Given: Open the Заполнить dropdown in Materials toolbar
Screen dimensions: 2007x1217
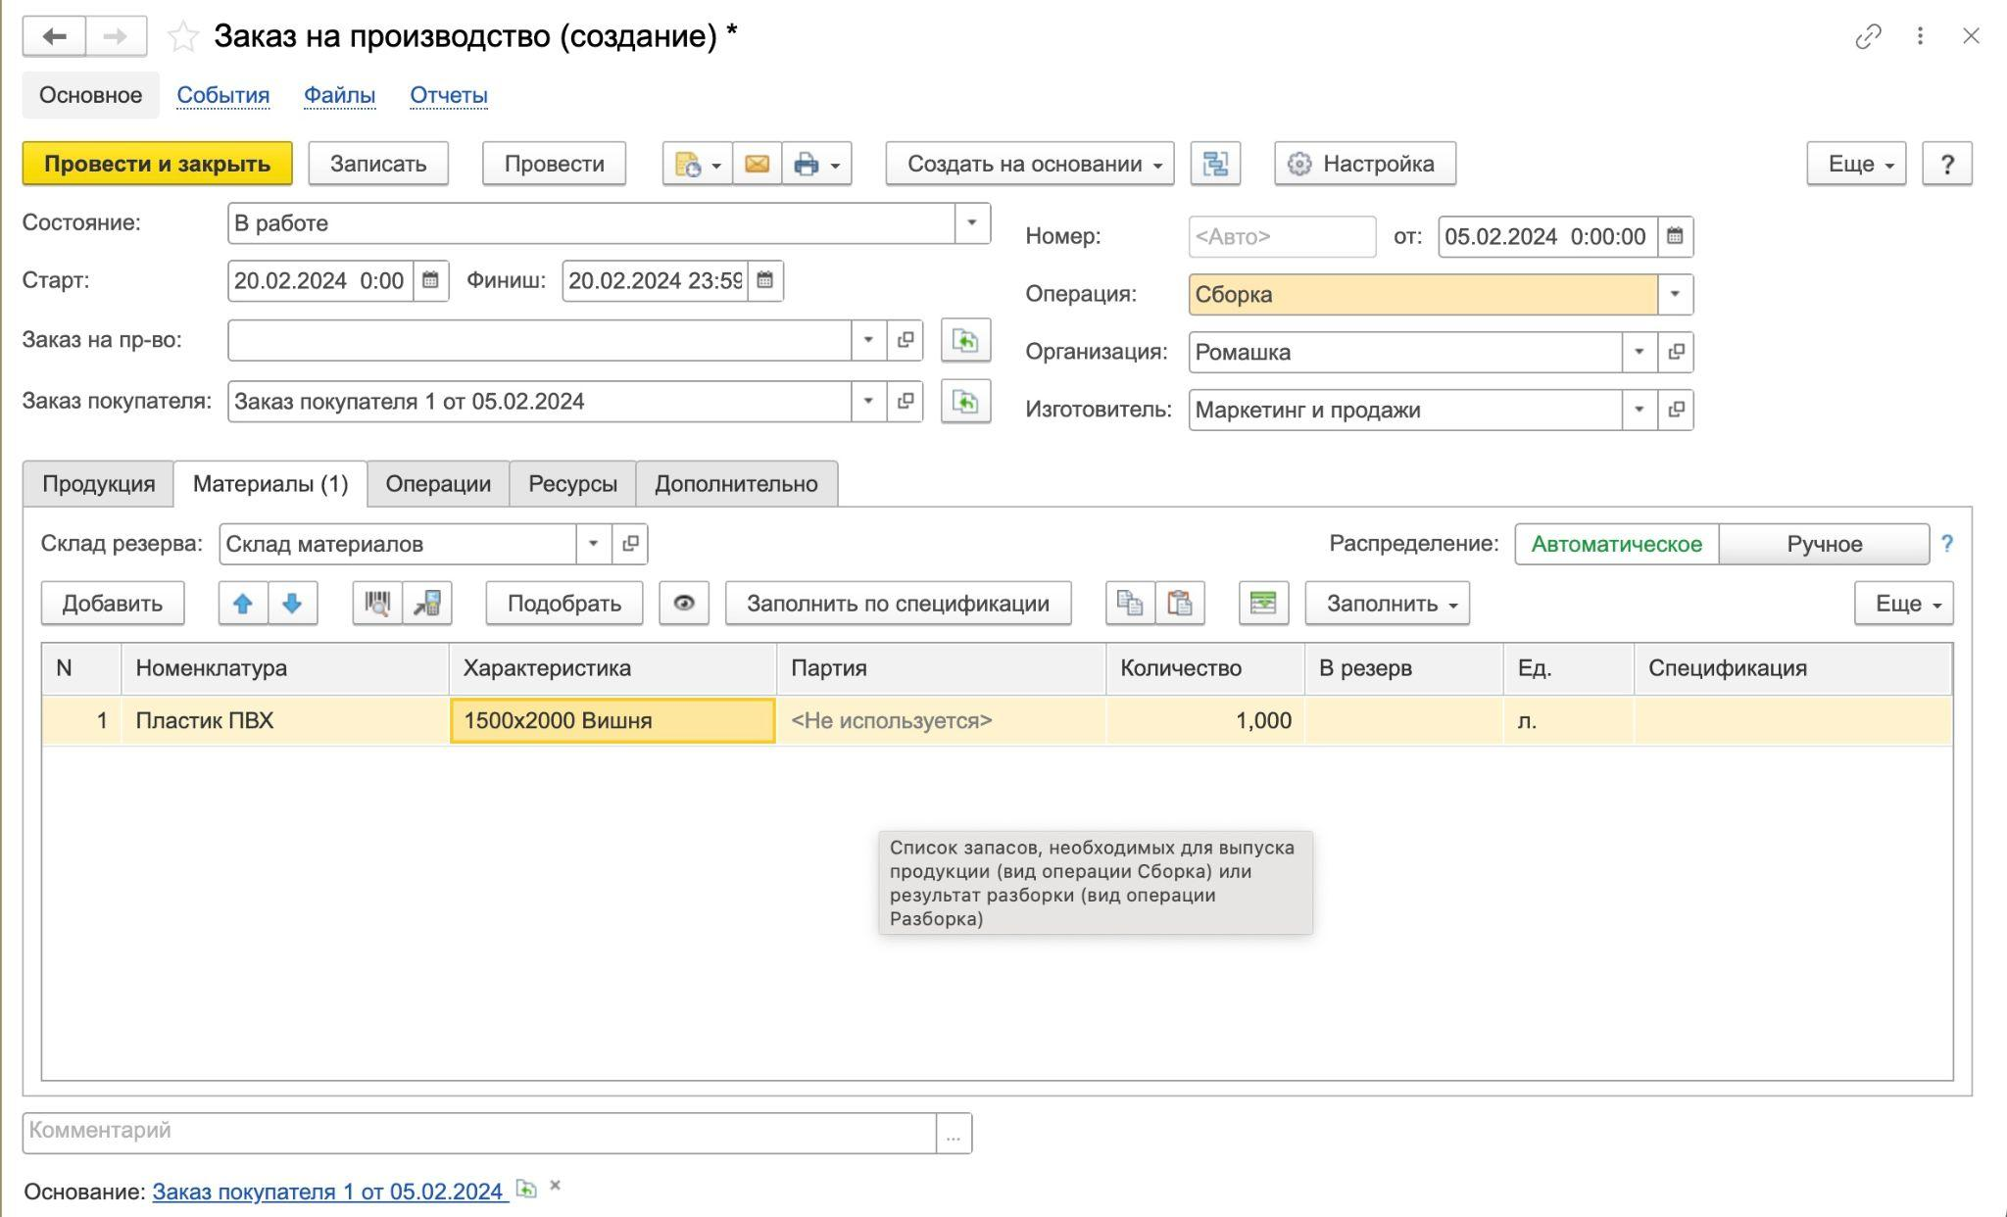Looking at the screenshot, I should [x=1387, y=604].
